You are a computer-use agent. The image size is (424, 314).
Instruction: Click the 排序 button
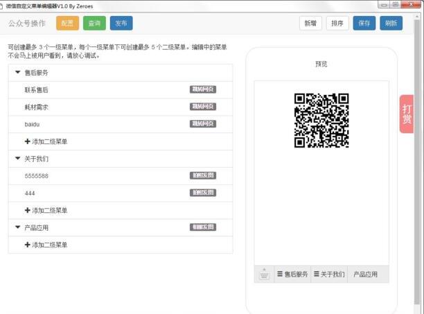337,24
